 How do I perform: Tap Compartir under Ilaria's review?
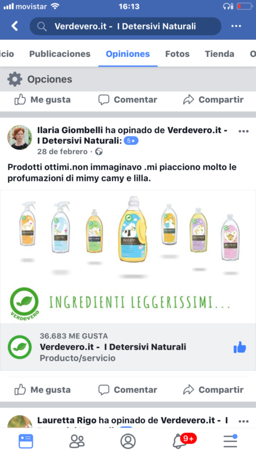tap(213, 390)
